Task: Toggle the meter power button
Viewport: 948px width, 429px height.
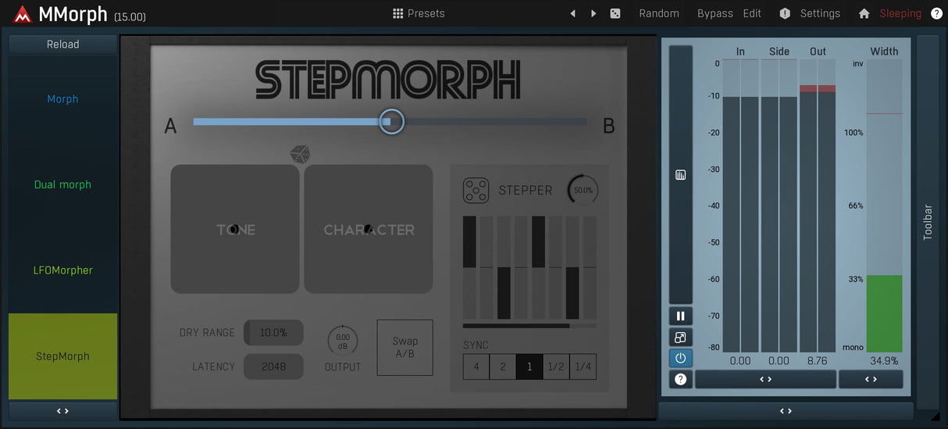Action: pyautogui.click(x=680, y=358)
